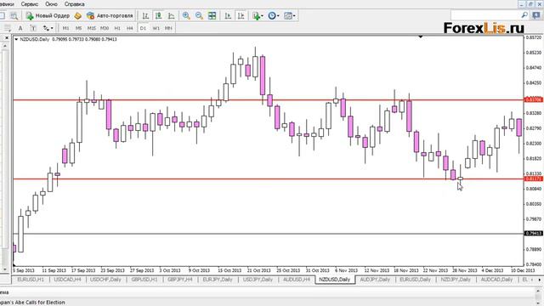This screenshot has width=544, height=306.
Task: Click the news panel scrollbar
Action: [539, 297]
